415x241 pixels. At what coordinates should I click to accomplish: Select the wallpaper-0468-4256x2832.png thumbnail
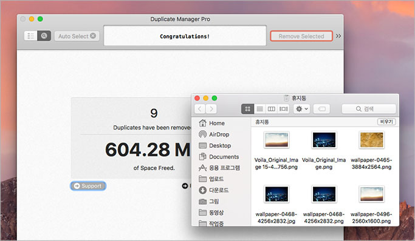pyautogui.click(x=324, y=194)
